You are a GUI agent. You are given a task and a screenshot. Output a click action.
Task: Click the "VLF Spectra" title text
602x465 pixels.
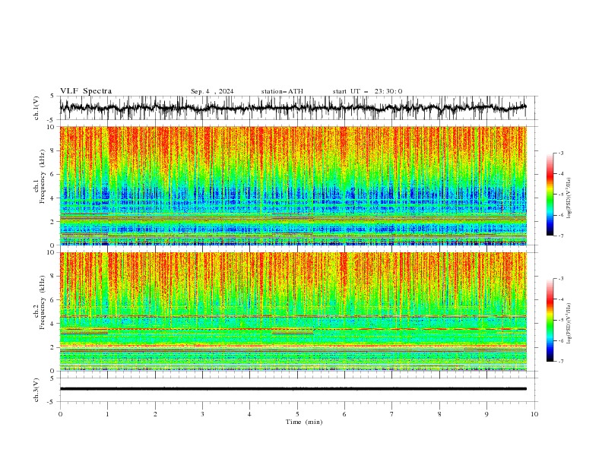click(x=86, y=91)
